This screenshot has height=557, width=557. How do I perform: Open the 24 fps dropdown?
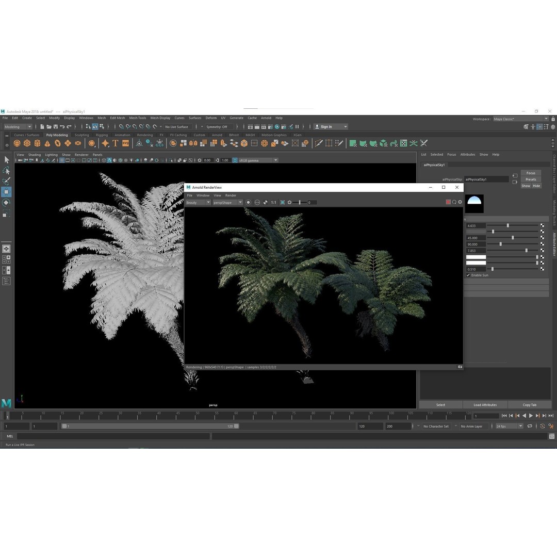(x=509, y=426)
